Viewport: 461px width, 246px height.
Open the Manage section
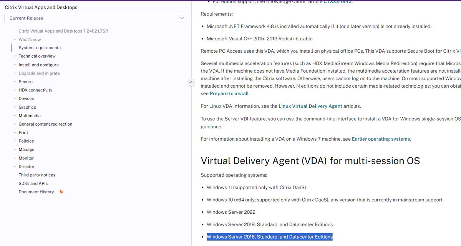(x=27, y=150)
